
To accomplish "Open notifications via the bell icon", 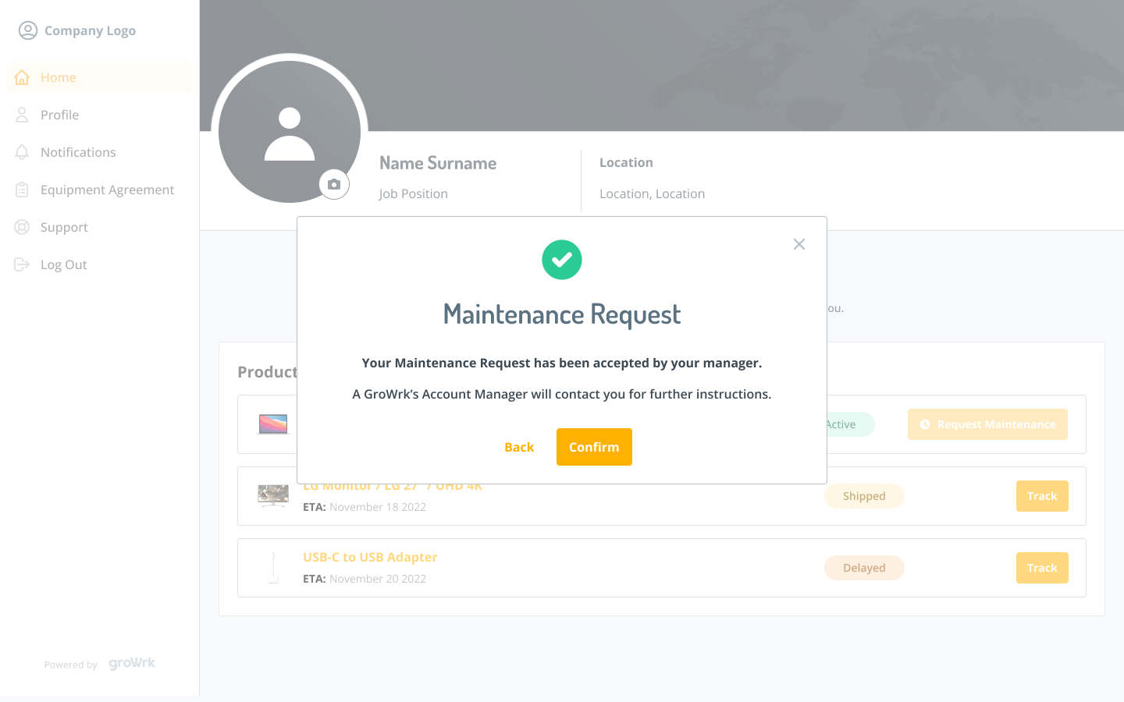I will [23, 152].
